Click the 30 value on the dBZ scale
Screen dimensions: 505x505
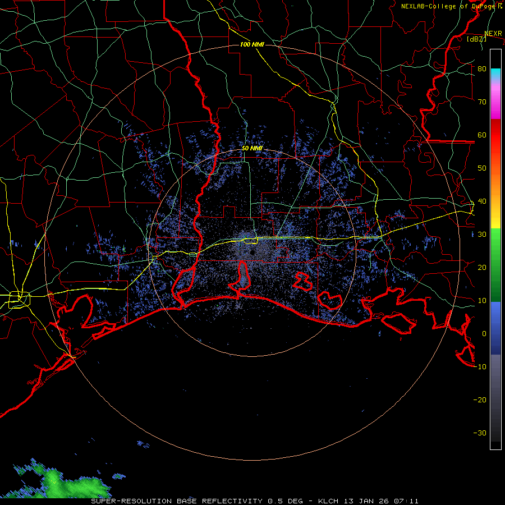(x=482, y=234)
